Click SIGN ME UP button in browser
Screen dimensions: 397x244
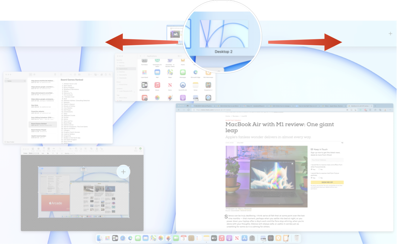327,182
